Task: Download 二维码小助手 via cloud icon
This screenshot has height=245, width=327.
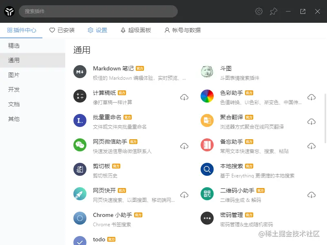Action: 312,195
